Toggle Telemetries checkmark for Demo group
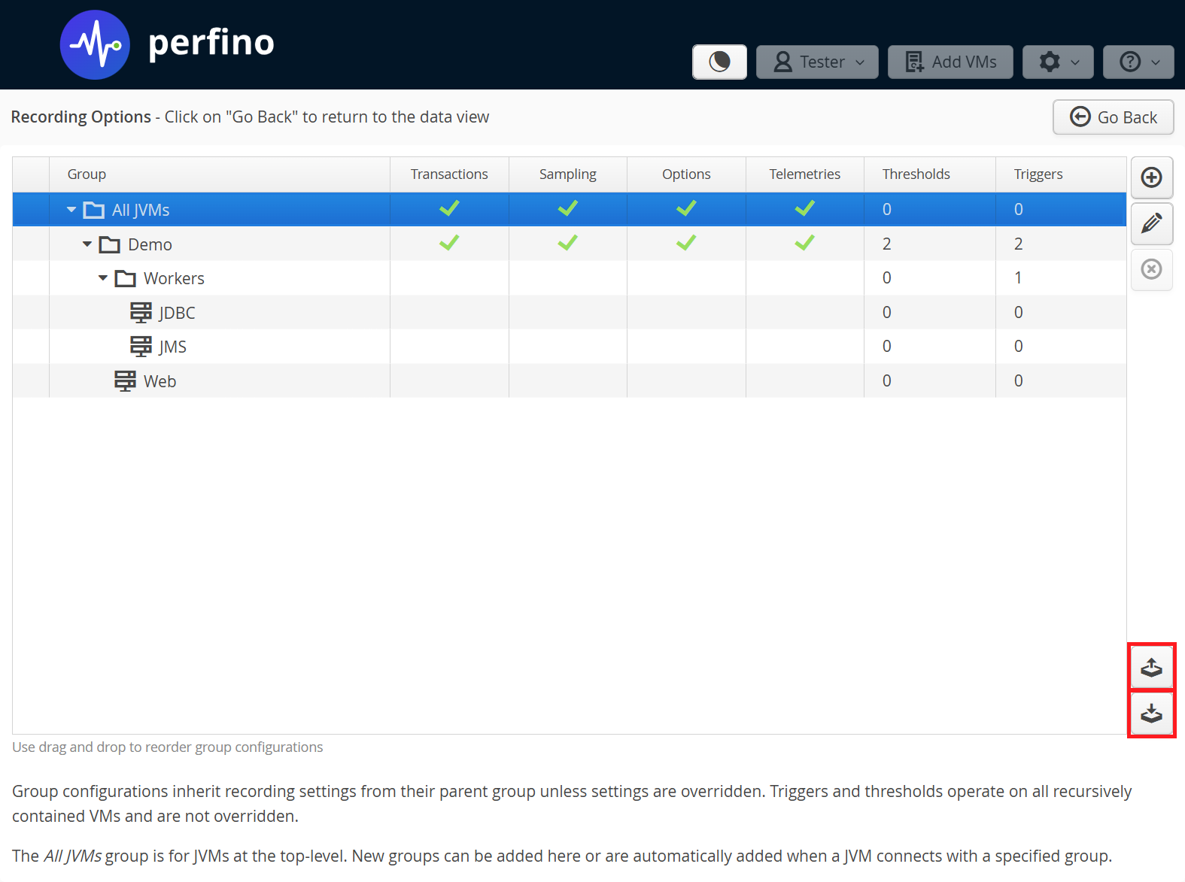The image size is (1185, 882). [804, 244]
